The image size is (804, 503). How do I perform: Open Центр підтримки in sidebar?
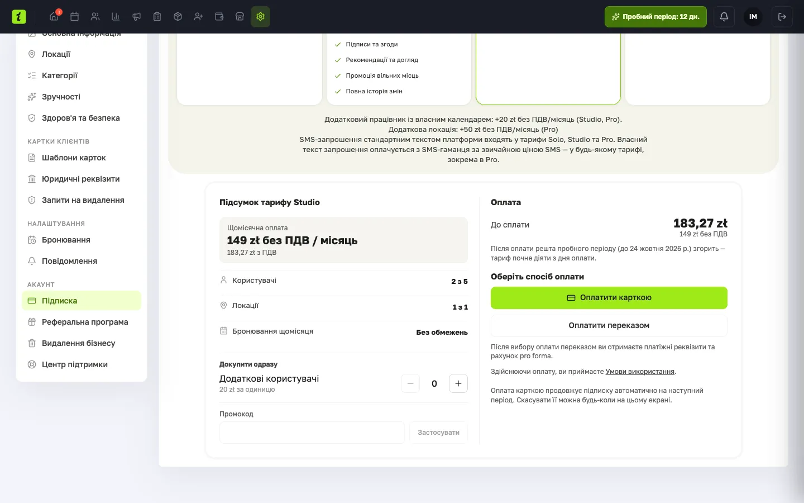[x=82, y=364]
